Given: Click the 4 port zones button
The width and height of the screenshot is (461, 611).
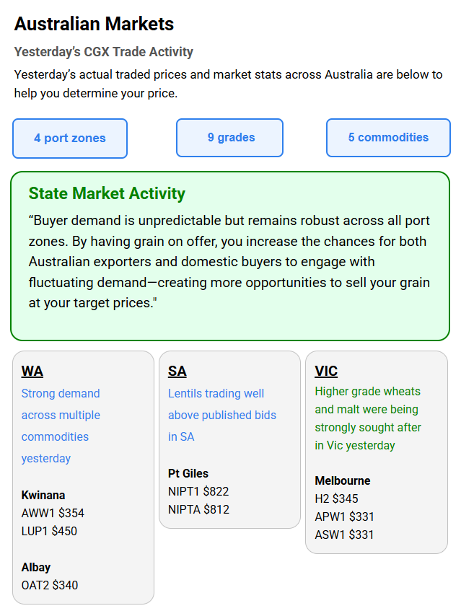Looking at the screenshot, I should point(70,139).
